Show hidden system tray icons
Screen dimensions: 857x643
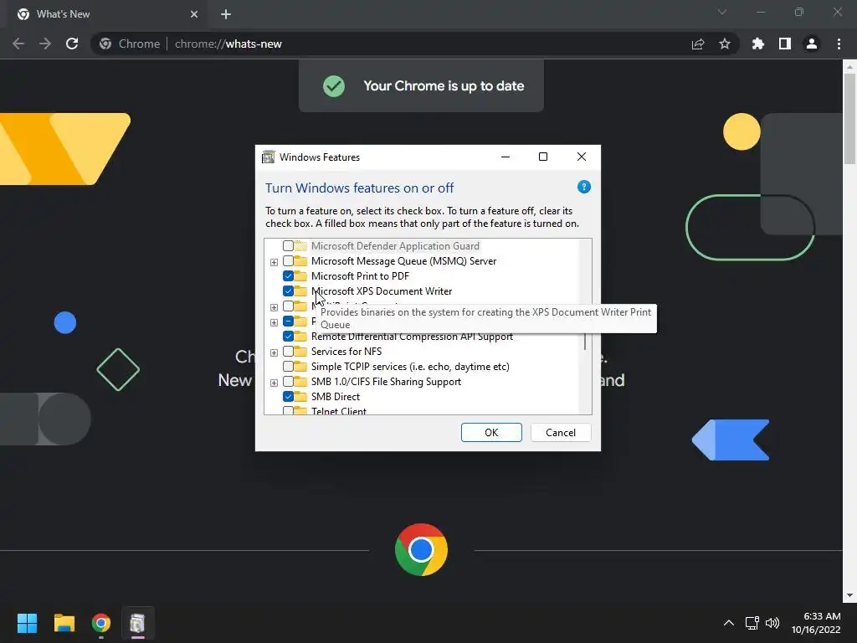pyautogui.click(x=729, y=623)
